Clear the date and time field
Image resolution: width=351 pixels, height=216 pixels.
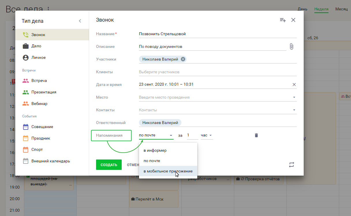(294, 84)
